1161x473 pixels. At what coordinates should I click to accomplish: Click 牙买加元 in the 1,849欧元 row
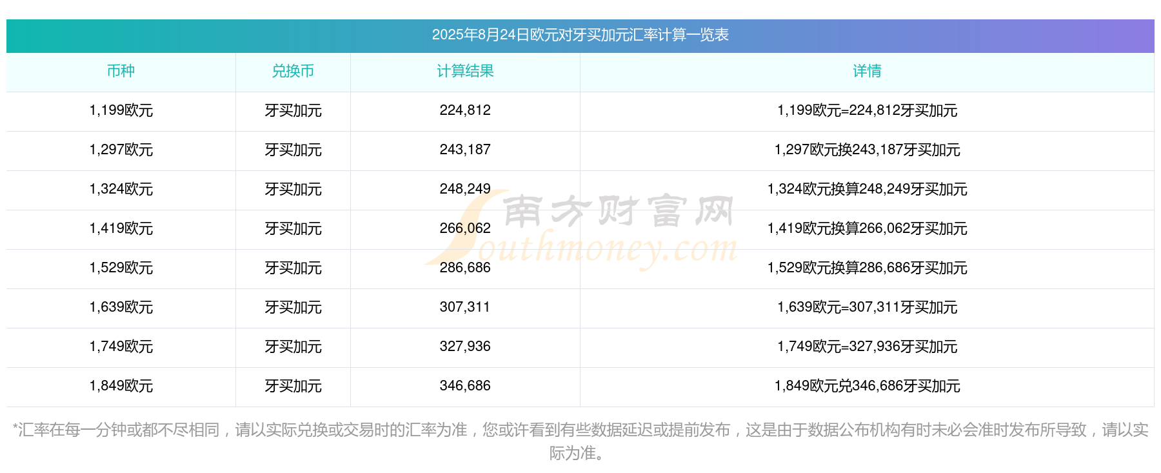pyautogui.click(x=293, y=386)
